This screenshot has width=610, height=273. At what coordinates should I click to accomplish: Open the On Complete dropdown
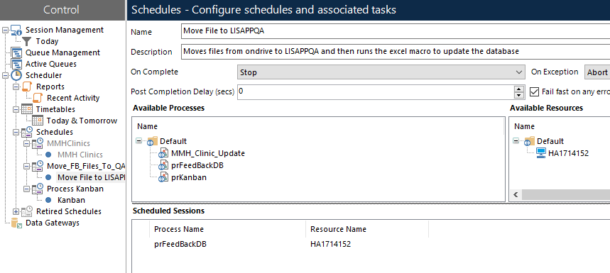coord(381,72)
